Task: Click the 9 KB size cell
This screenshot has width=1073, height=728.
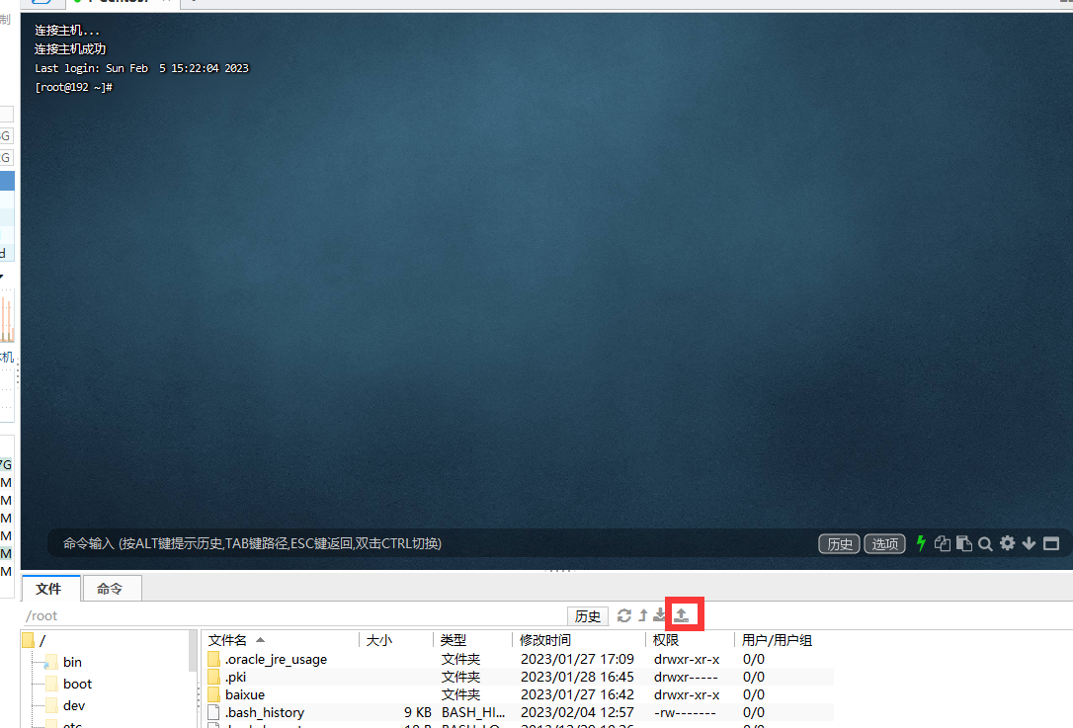Action: click(417, 712)
